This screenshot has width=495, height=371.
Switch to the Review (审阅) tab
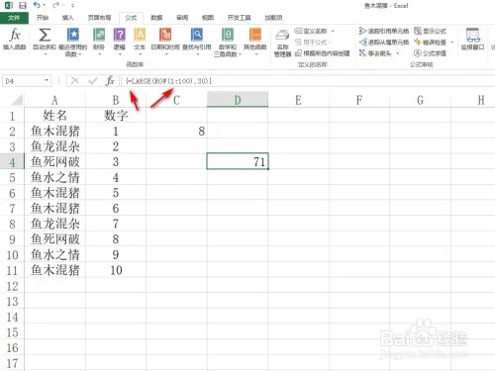click(182, 18)
